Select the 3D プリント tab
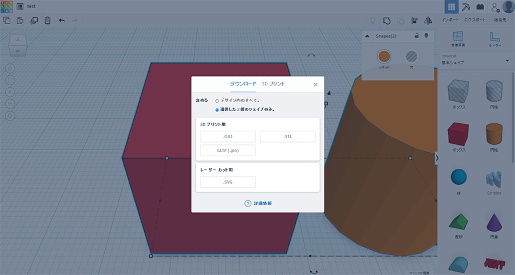The height and width of the screenshot is (275, 515). [273, 84]
